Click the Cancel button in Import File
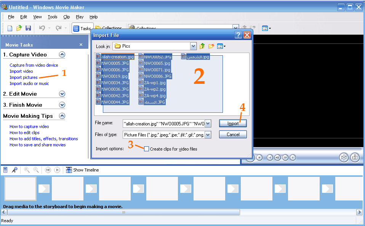This screenshot has height=226, width=365. tap(233, 134)
